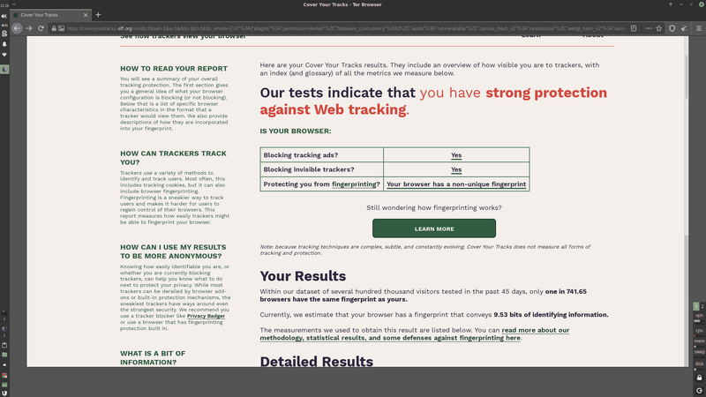Go back to the previous page
This screenshot has height=397, width=706.
(17, 28)
